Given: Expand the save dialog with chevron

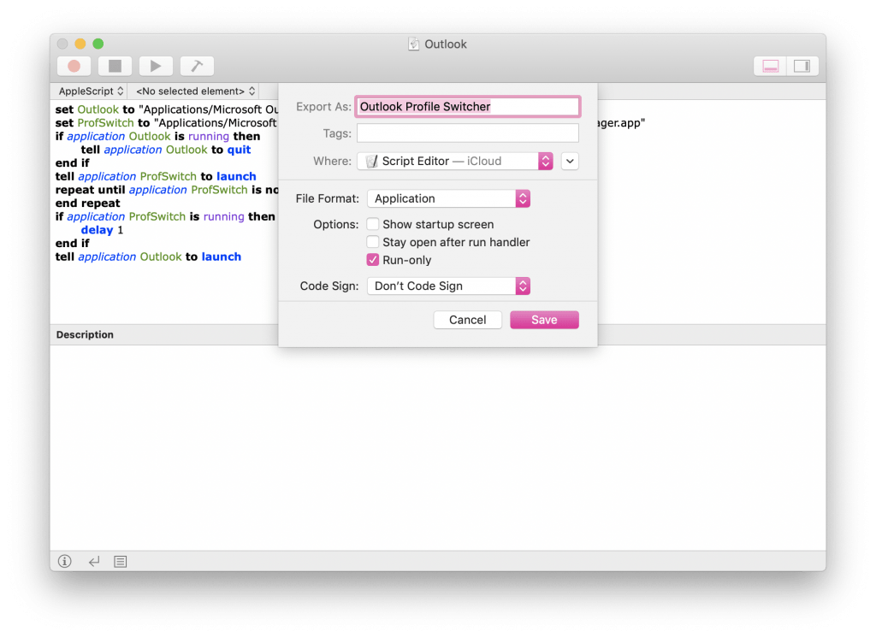Looking at the screenshot, I should (571, 161).
